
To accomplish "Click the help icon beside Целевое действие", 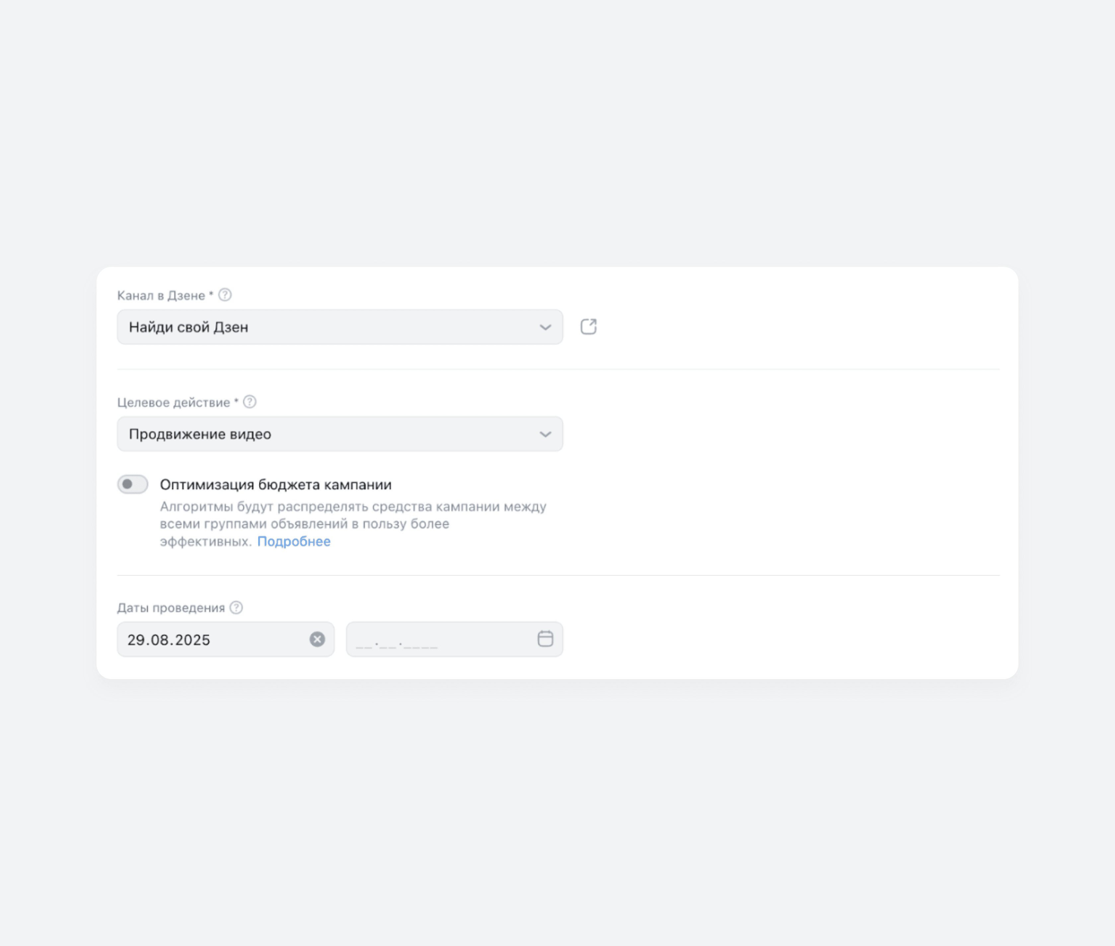I will pyautogui.click(x=250, y=402).
